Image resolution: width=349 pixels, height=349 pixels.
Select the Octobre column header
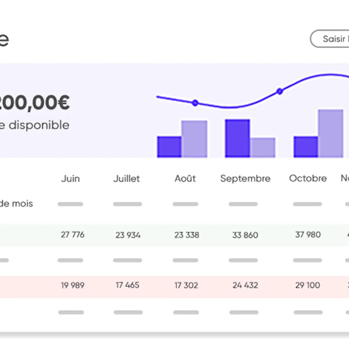click(308, 178)
